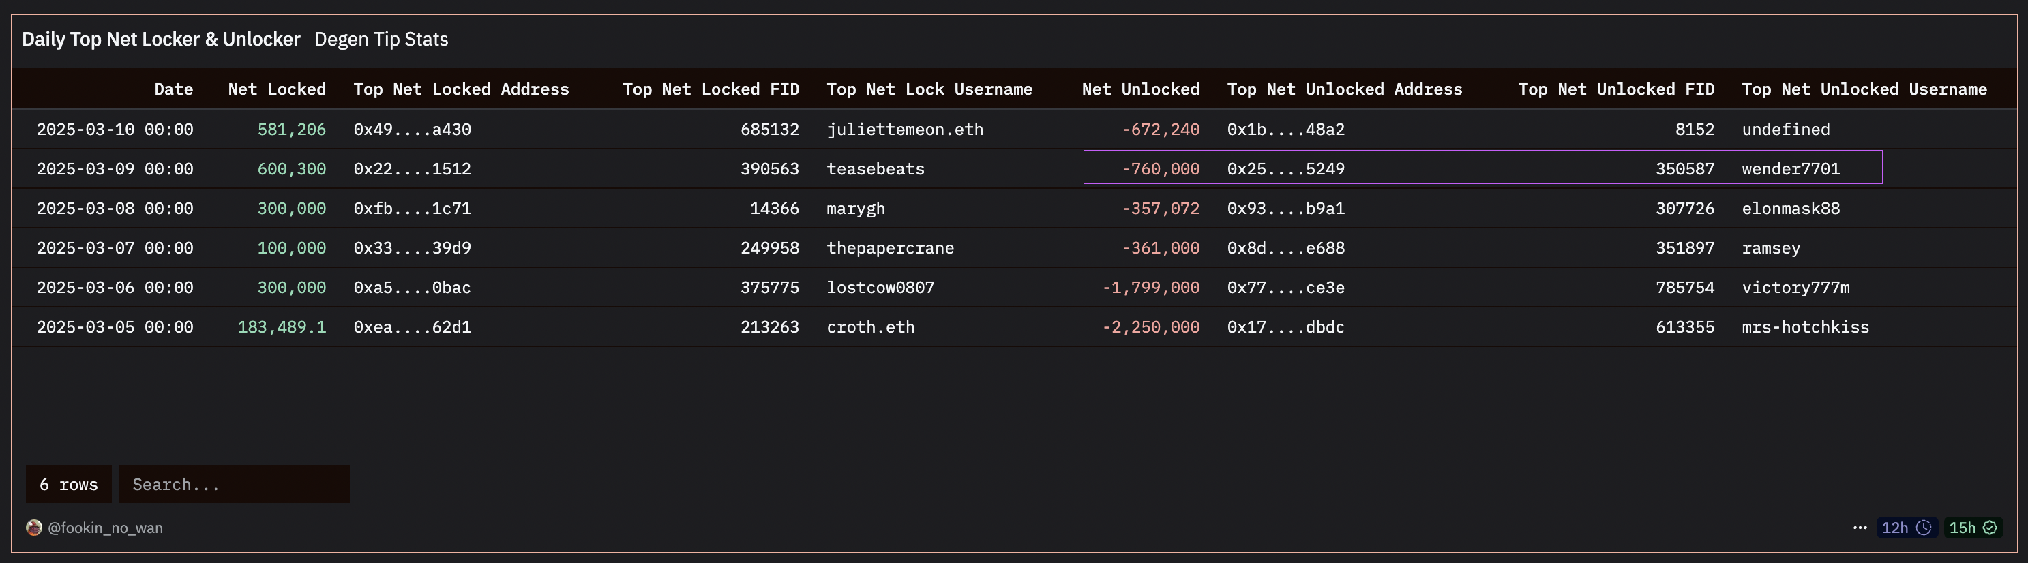The width and height of the screenshot is (2028, 563).
Task: Select unlocked address 0x77....ce3e
Action: [1285, 288]
